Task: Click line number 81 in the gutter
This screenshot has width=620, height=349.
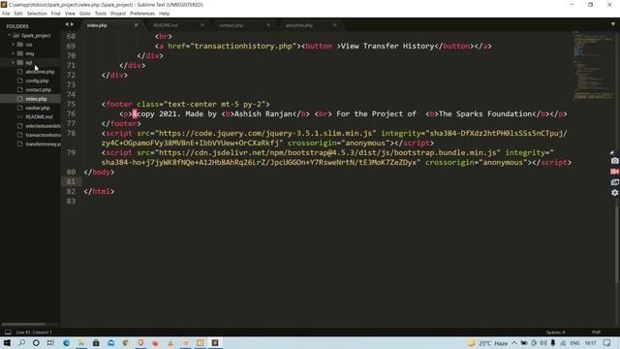Action: (x=71, y=181)
